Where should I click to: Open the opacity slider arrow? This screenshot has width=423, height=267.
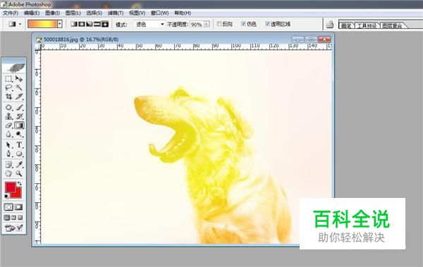(x=207, y=24)
